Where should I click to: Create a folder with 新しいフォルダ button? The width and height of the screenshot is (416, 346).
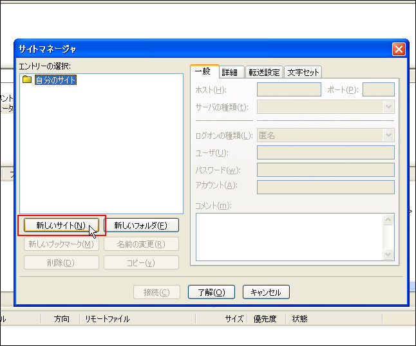point(141,225)
